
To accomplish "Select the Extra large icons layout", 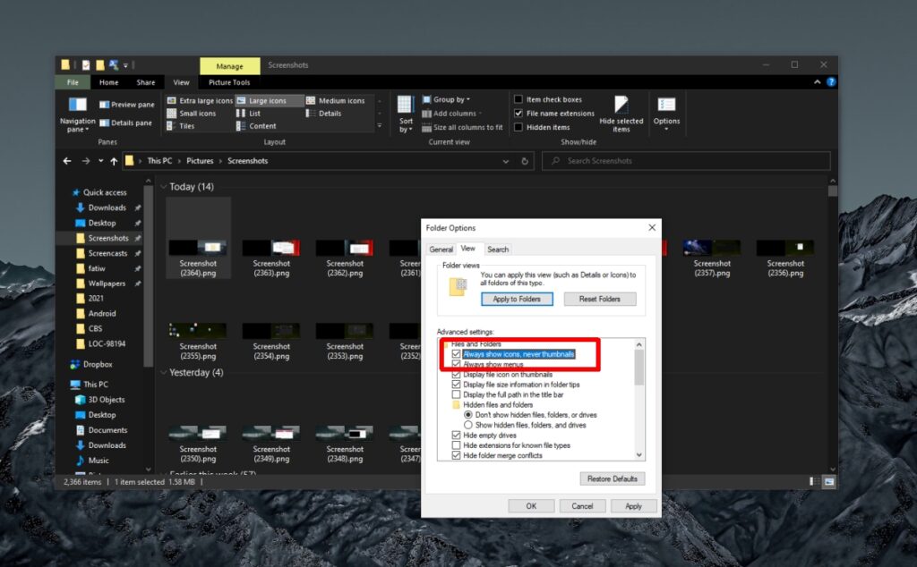I will (x=200, y=101).
